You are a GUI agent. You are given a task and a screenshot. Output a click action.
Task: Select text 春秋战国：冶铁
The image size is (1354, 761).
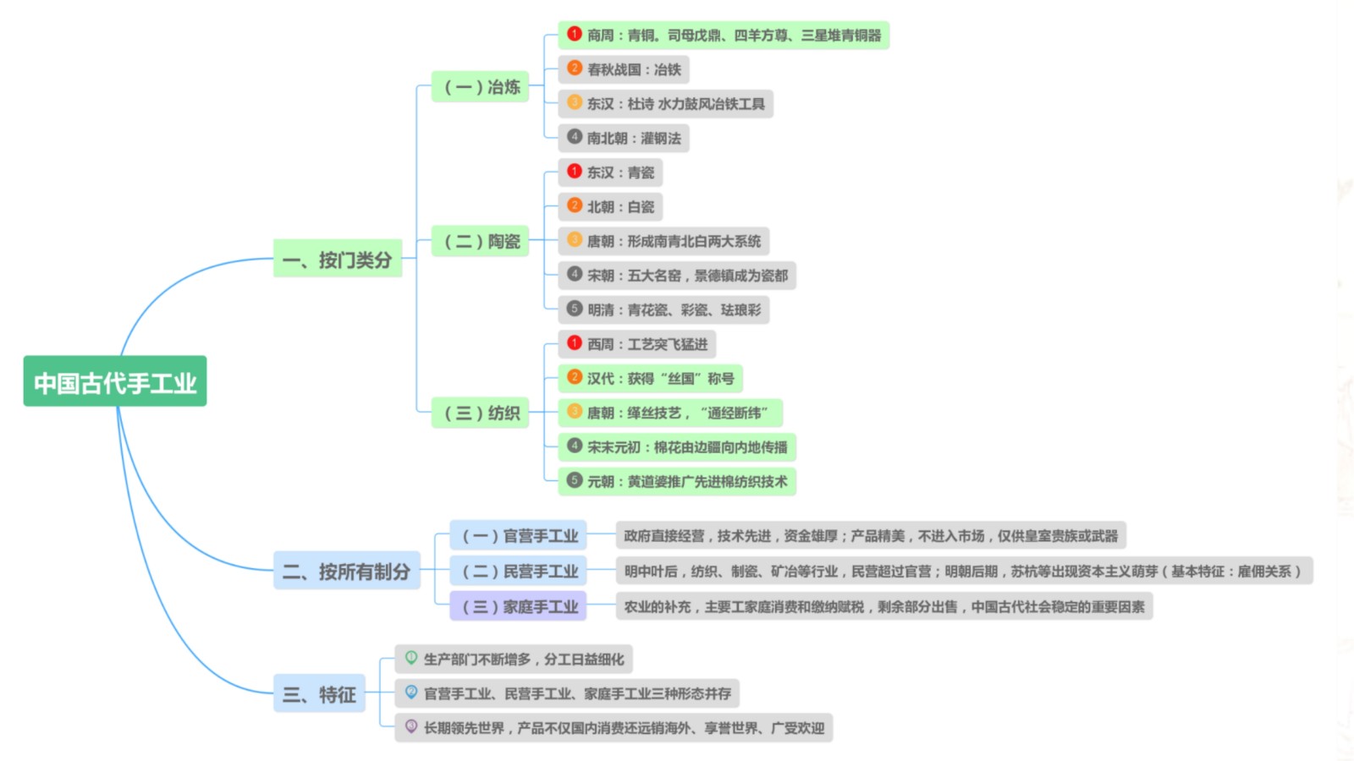point(634,69)
